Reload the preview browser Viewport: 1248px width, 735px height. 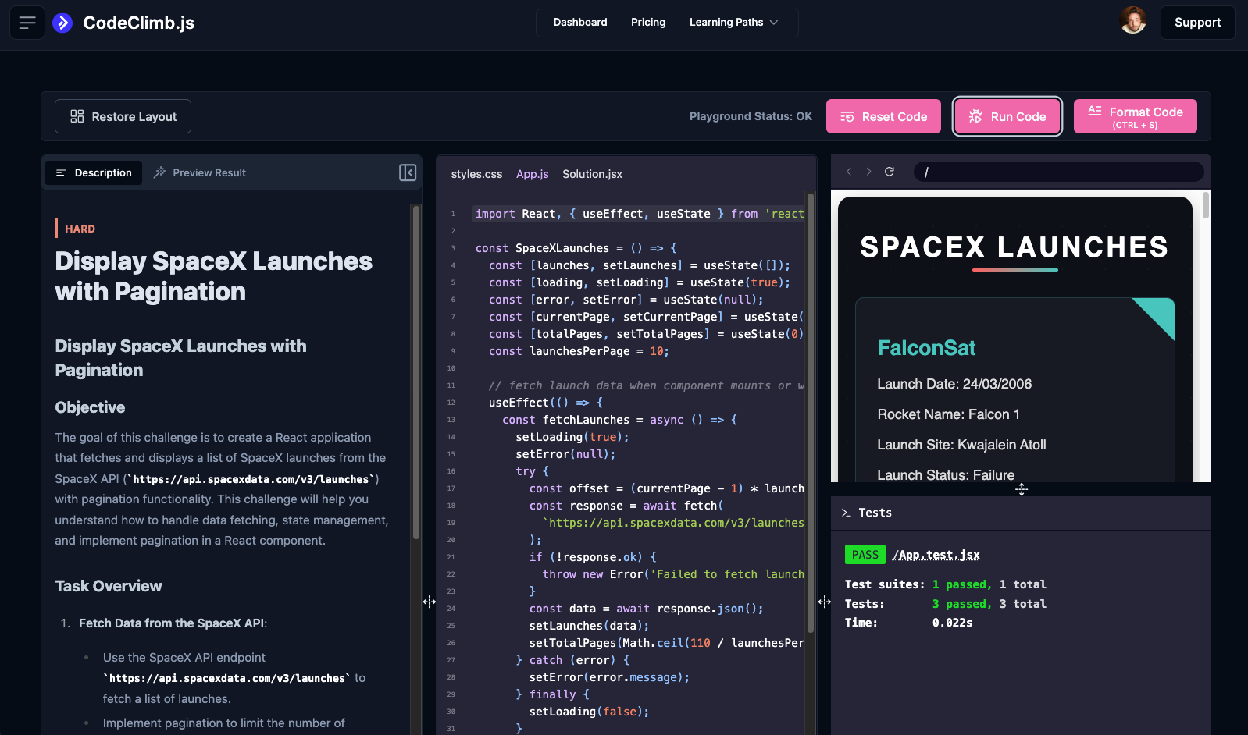[889, 172]
